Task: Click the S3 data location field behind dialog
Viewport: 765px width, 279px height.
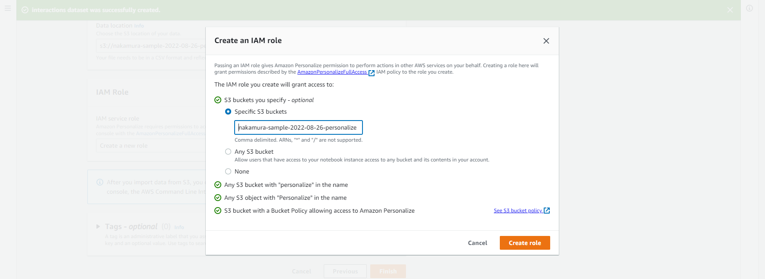Action: click(151, 46)
